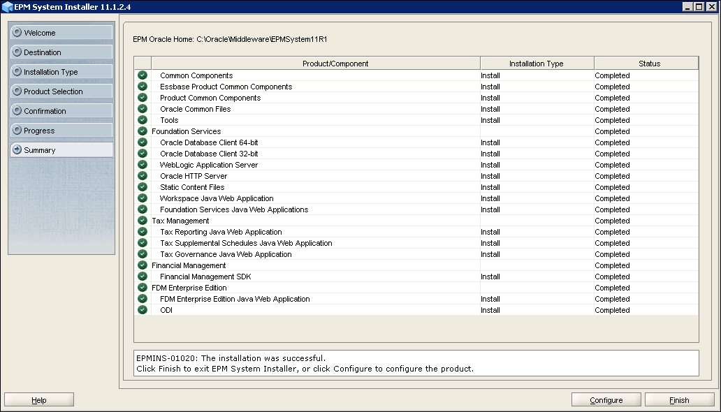Select the Tax Supplemental Schedules Java Web Application row
Viewport: 721px width, 412px height.
[416, 243]
